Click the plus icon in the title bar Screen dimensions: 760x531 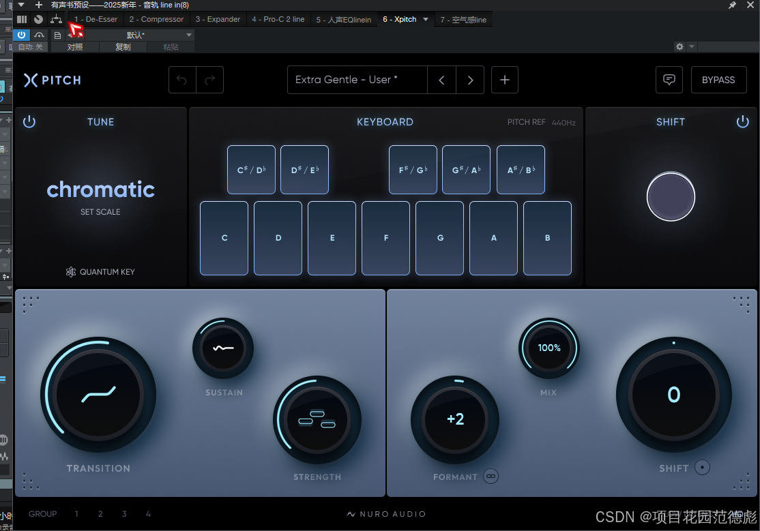tap(39, 5)
